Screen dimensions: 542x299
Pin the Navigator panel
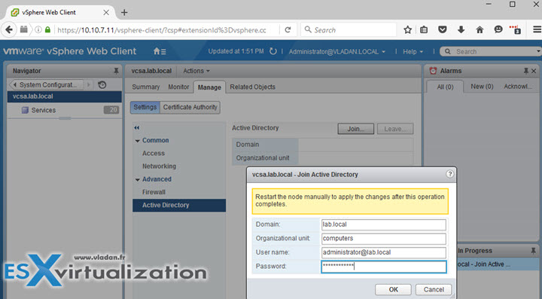tap(116, 71)
